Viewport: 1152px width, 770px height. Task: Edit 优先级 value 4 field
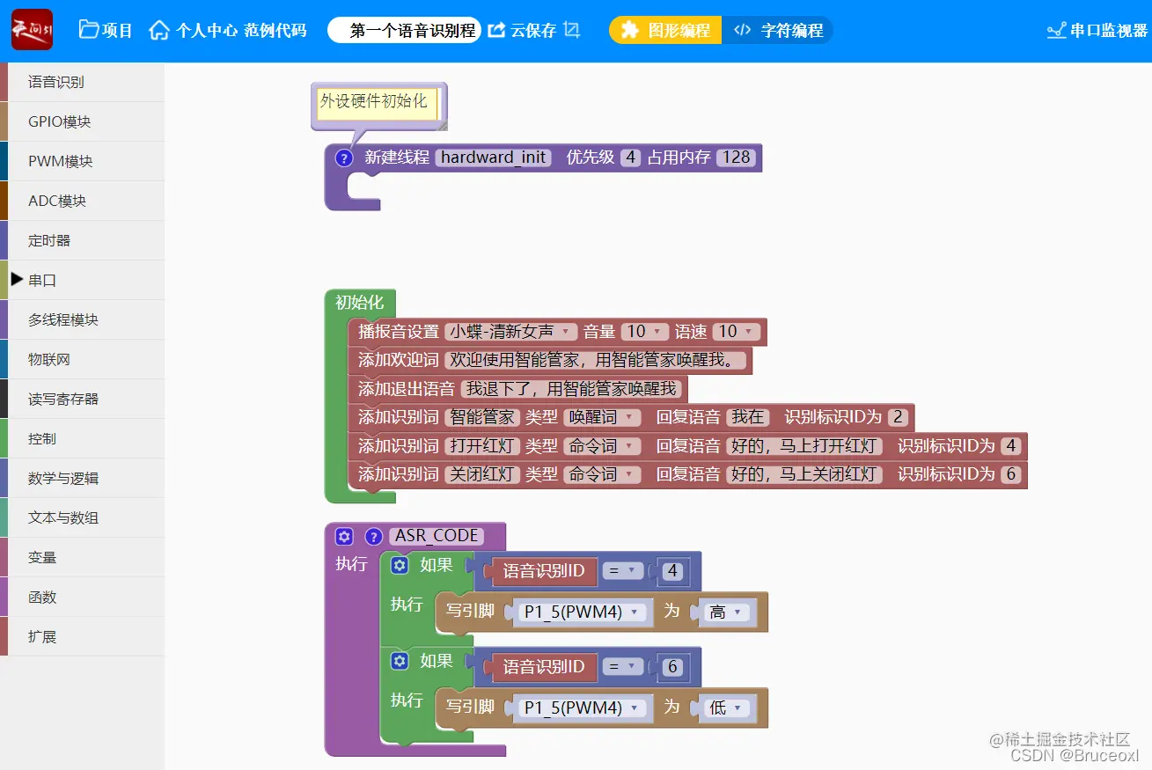tap(629, 158)
